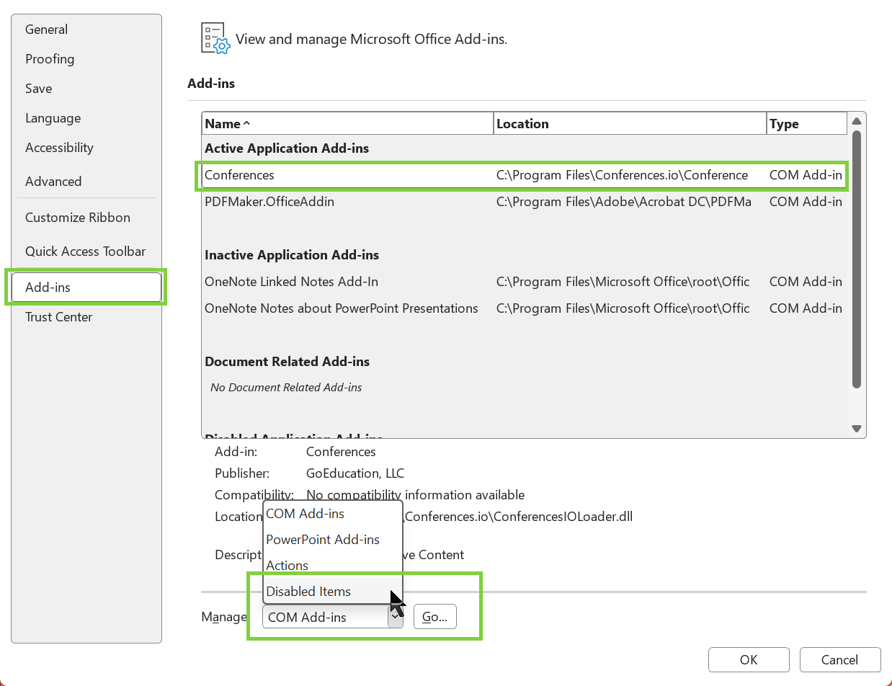Open the Save options category
The width and height of the screenshot is (892, 686).
[39, 89]
